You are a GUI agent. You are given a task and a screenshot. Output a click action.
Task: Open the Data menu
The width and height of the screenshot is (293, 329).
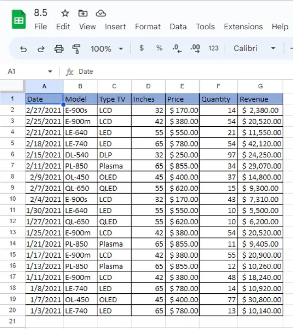tap(178, 27)
